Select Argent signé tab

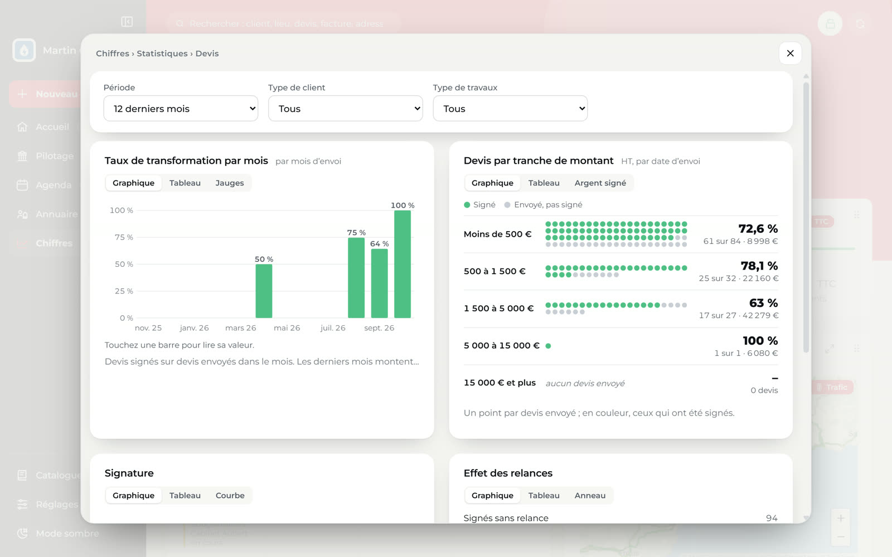pyautogui.click(x=600, y=183)
